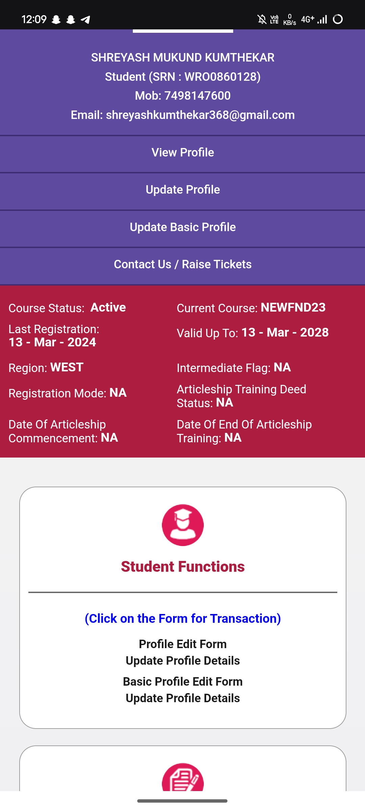This screenshot has width=365, height=811.
Task: Tap the first Snapchat notification icon
Action: coord(56,20)
